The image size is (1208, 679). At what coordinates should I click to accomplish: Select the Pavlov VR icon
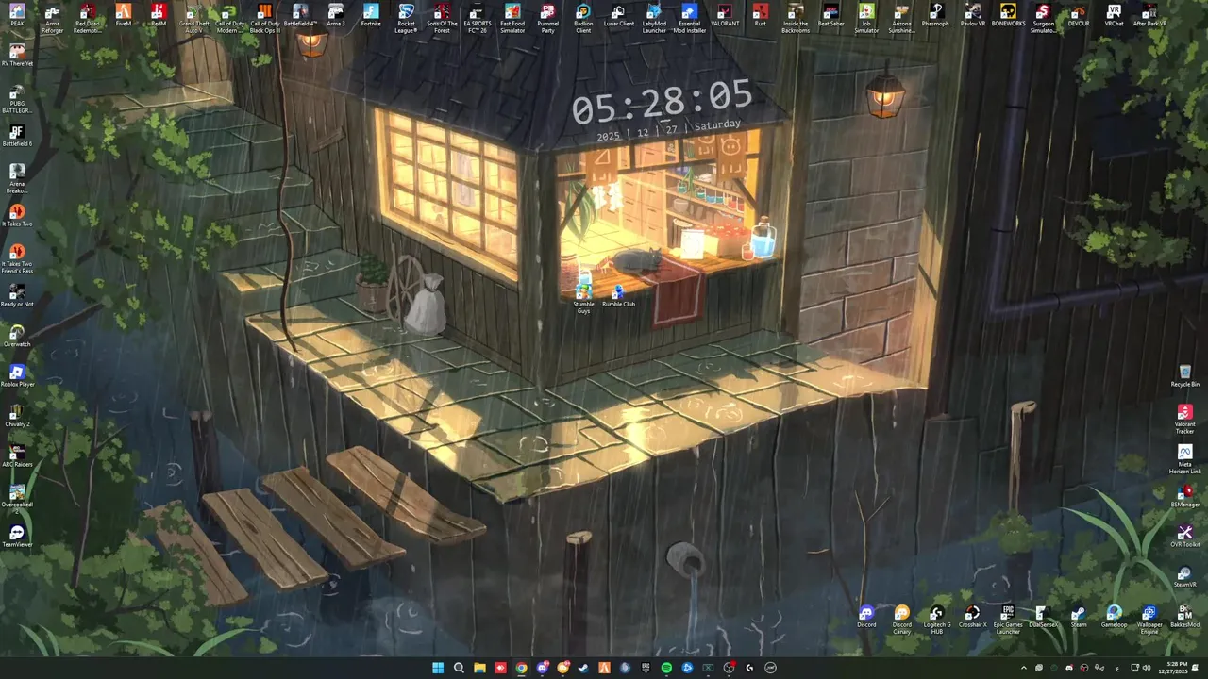973,15
